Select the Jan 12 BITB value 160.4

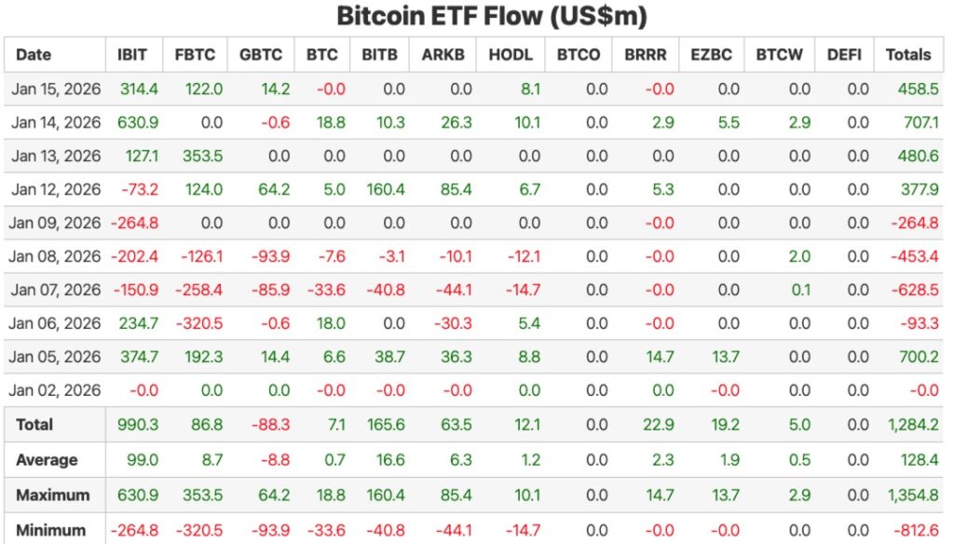pos(386,189)
